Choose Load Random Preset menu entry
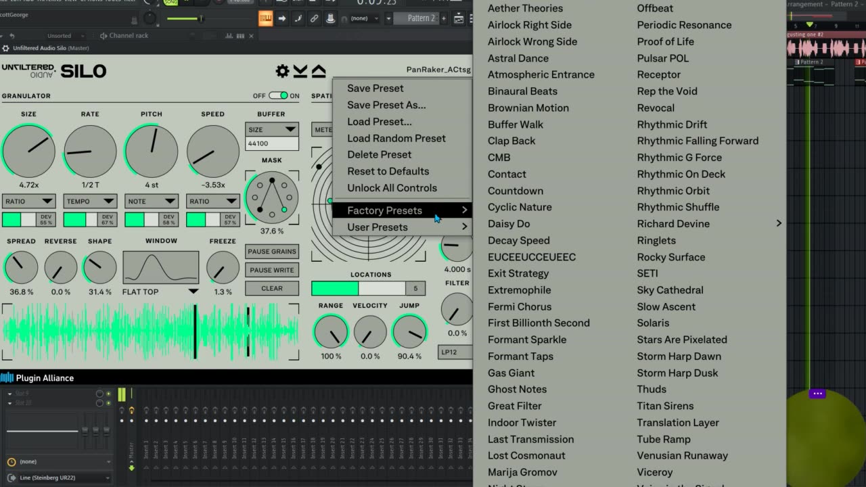The height and width of the screenshot is (487, 866). [x=396, y=138]
